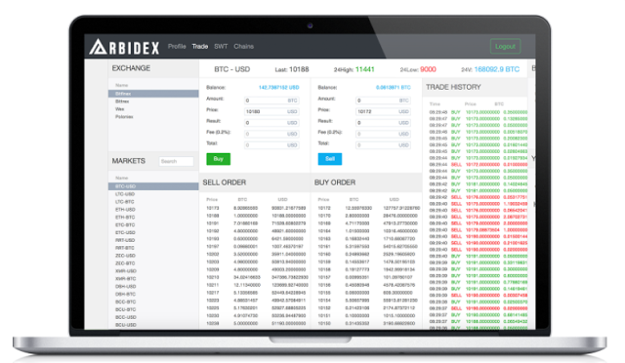Viewport: 625px width, 363px height.
Task: Select the ETC-USD market
Action: pos(153,232)
